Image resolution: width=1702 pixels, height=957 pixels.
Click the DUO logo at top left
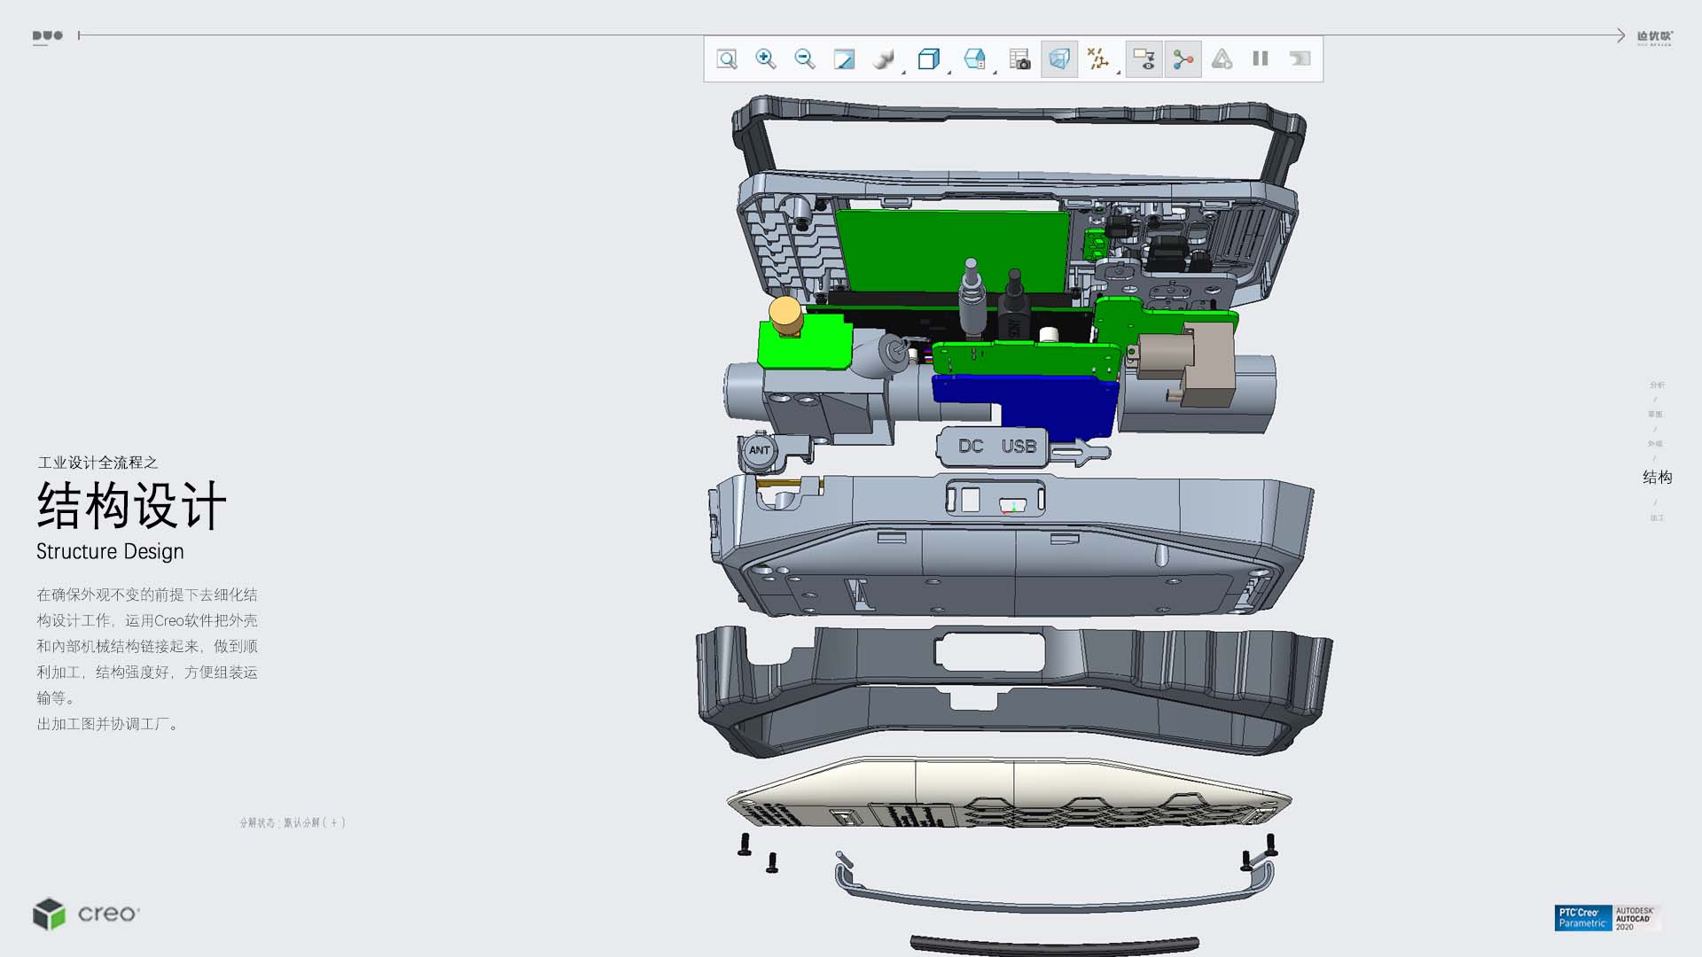click(x=47, y=36)
